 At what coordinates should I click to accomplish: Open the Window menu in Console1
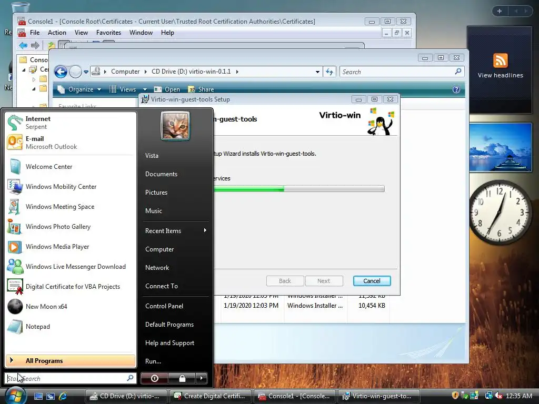coord(141,33)
